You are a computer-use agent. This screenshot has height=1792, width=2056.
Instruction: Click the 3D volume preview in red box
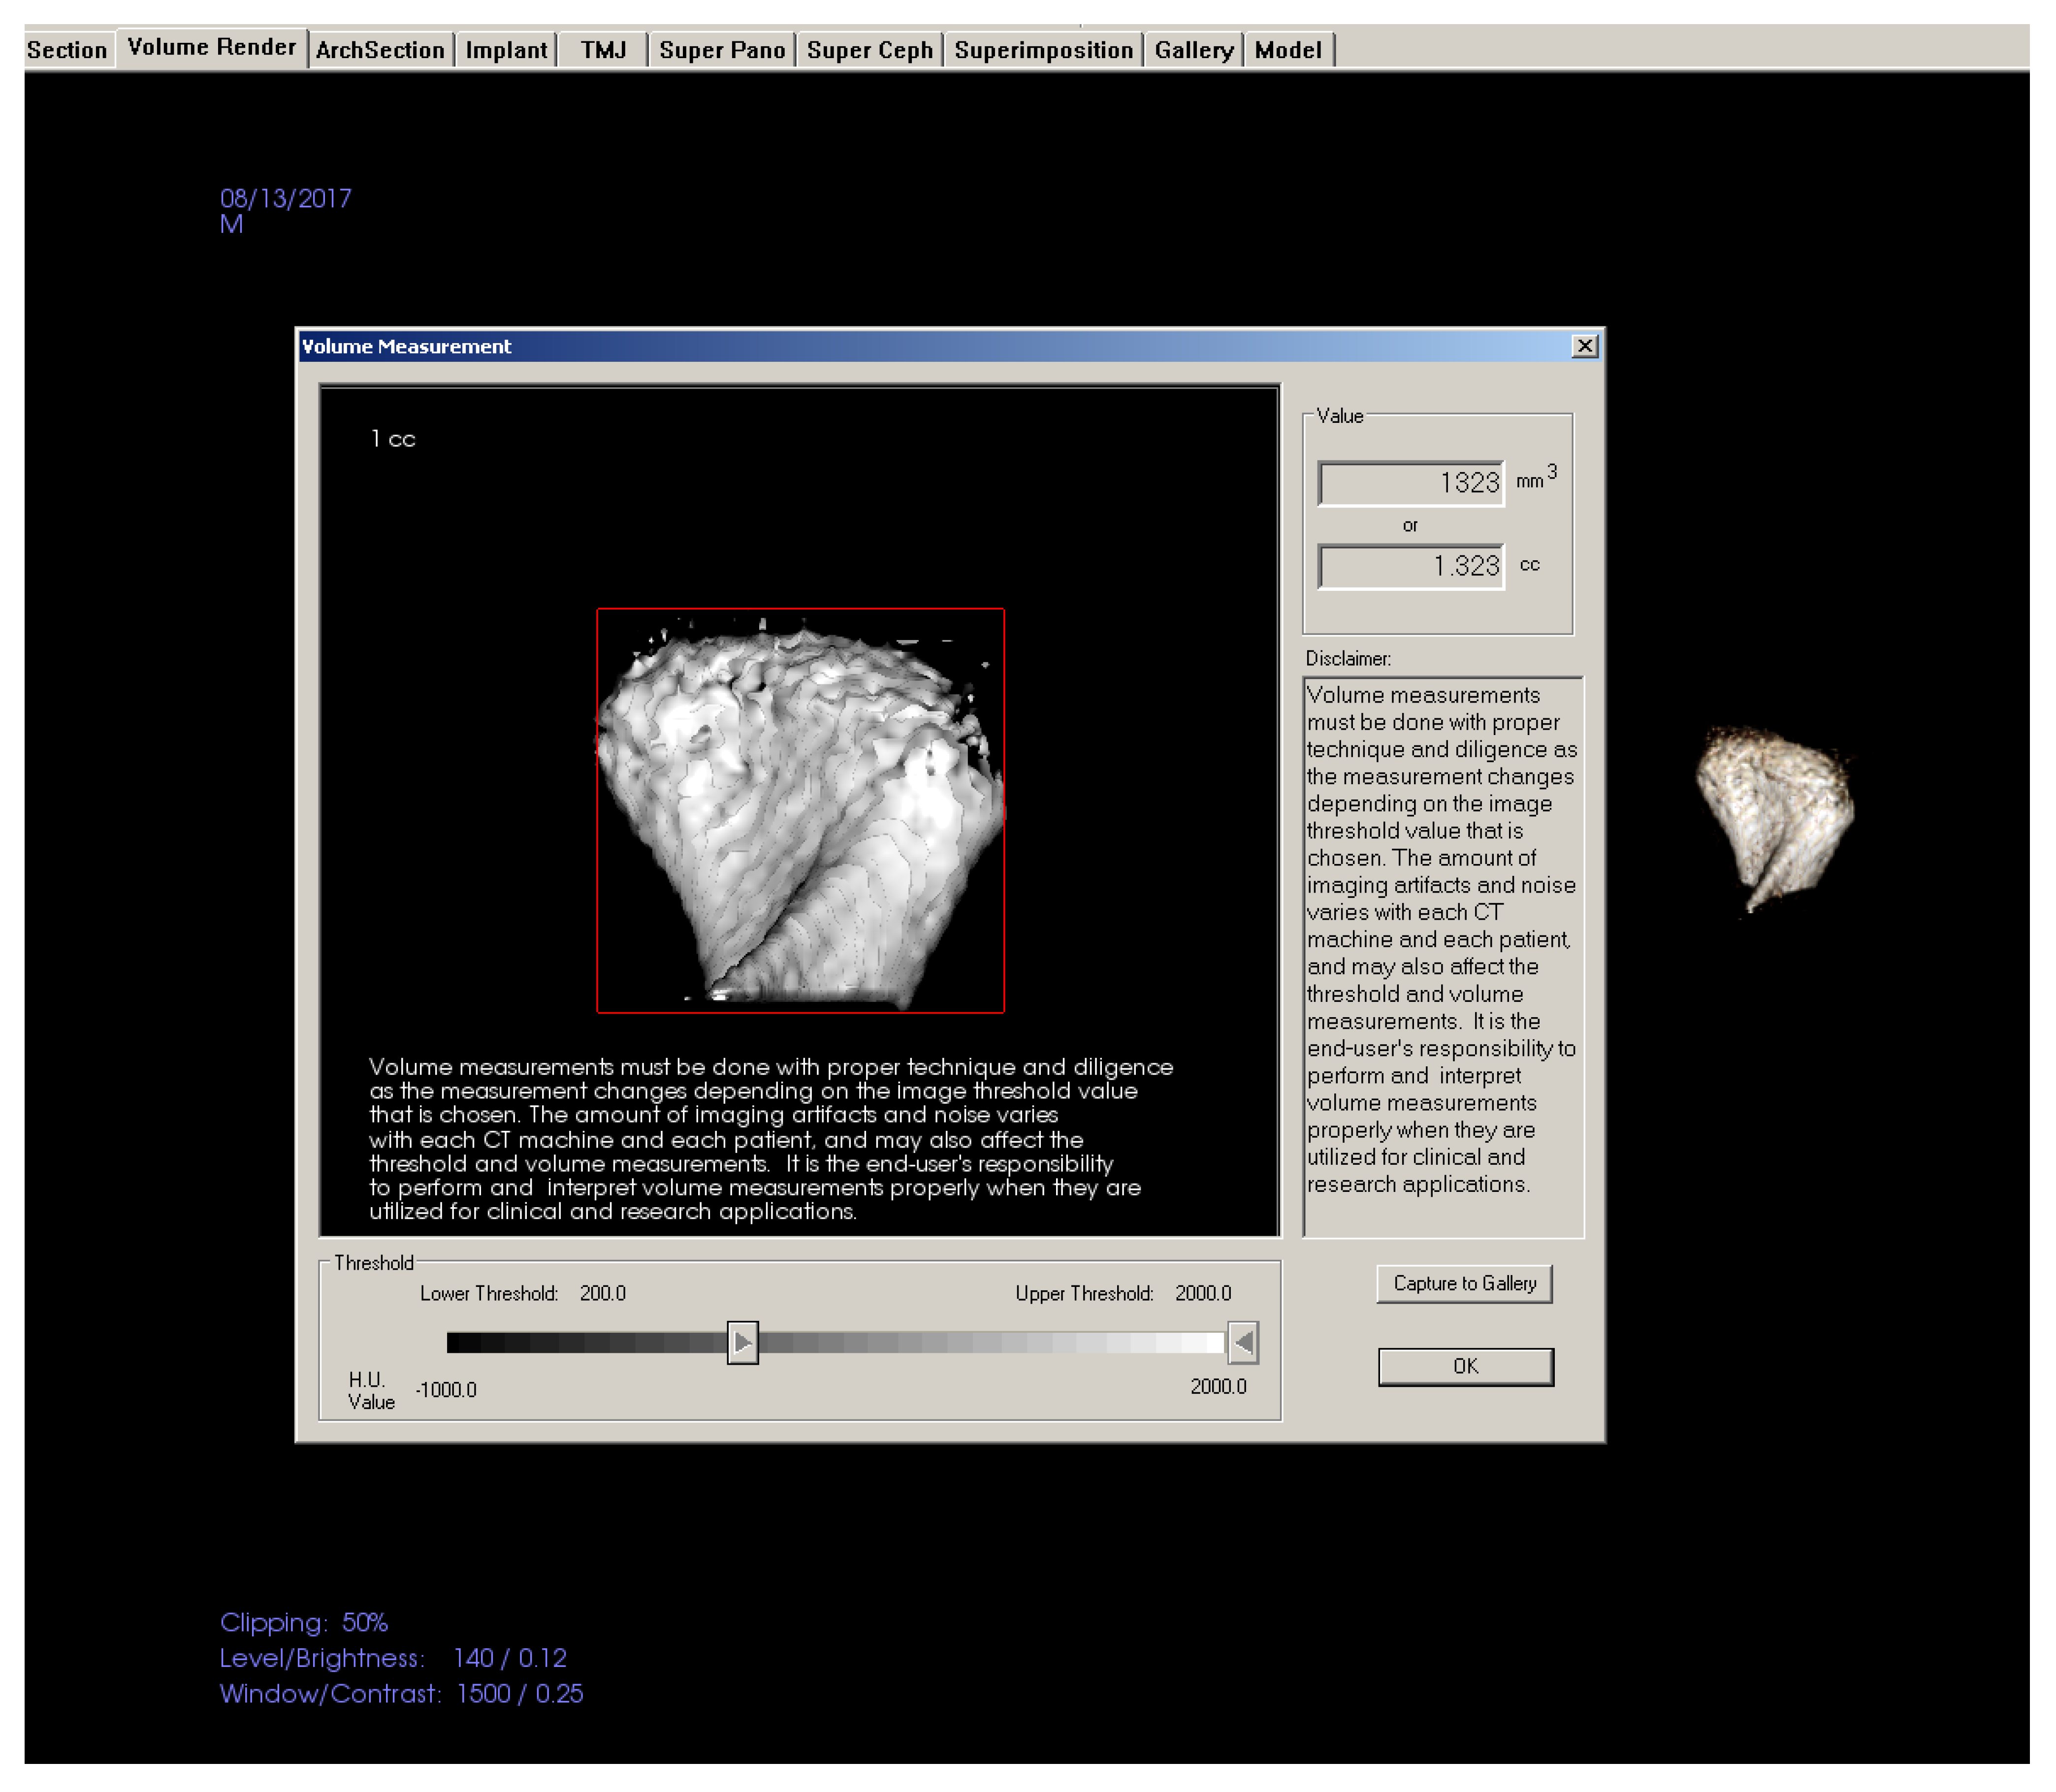coord(800,810)
